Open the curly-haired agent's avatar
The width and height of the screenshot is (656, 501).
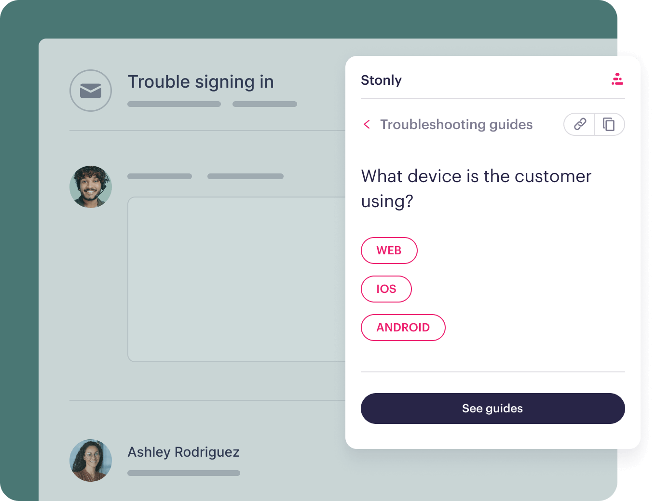coord(91,187)
